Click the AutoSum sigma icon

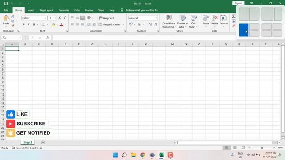tap(233, 16)
